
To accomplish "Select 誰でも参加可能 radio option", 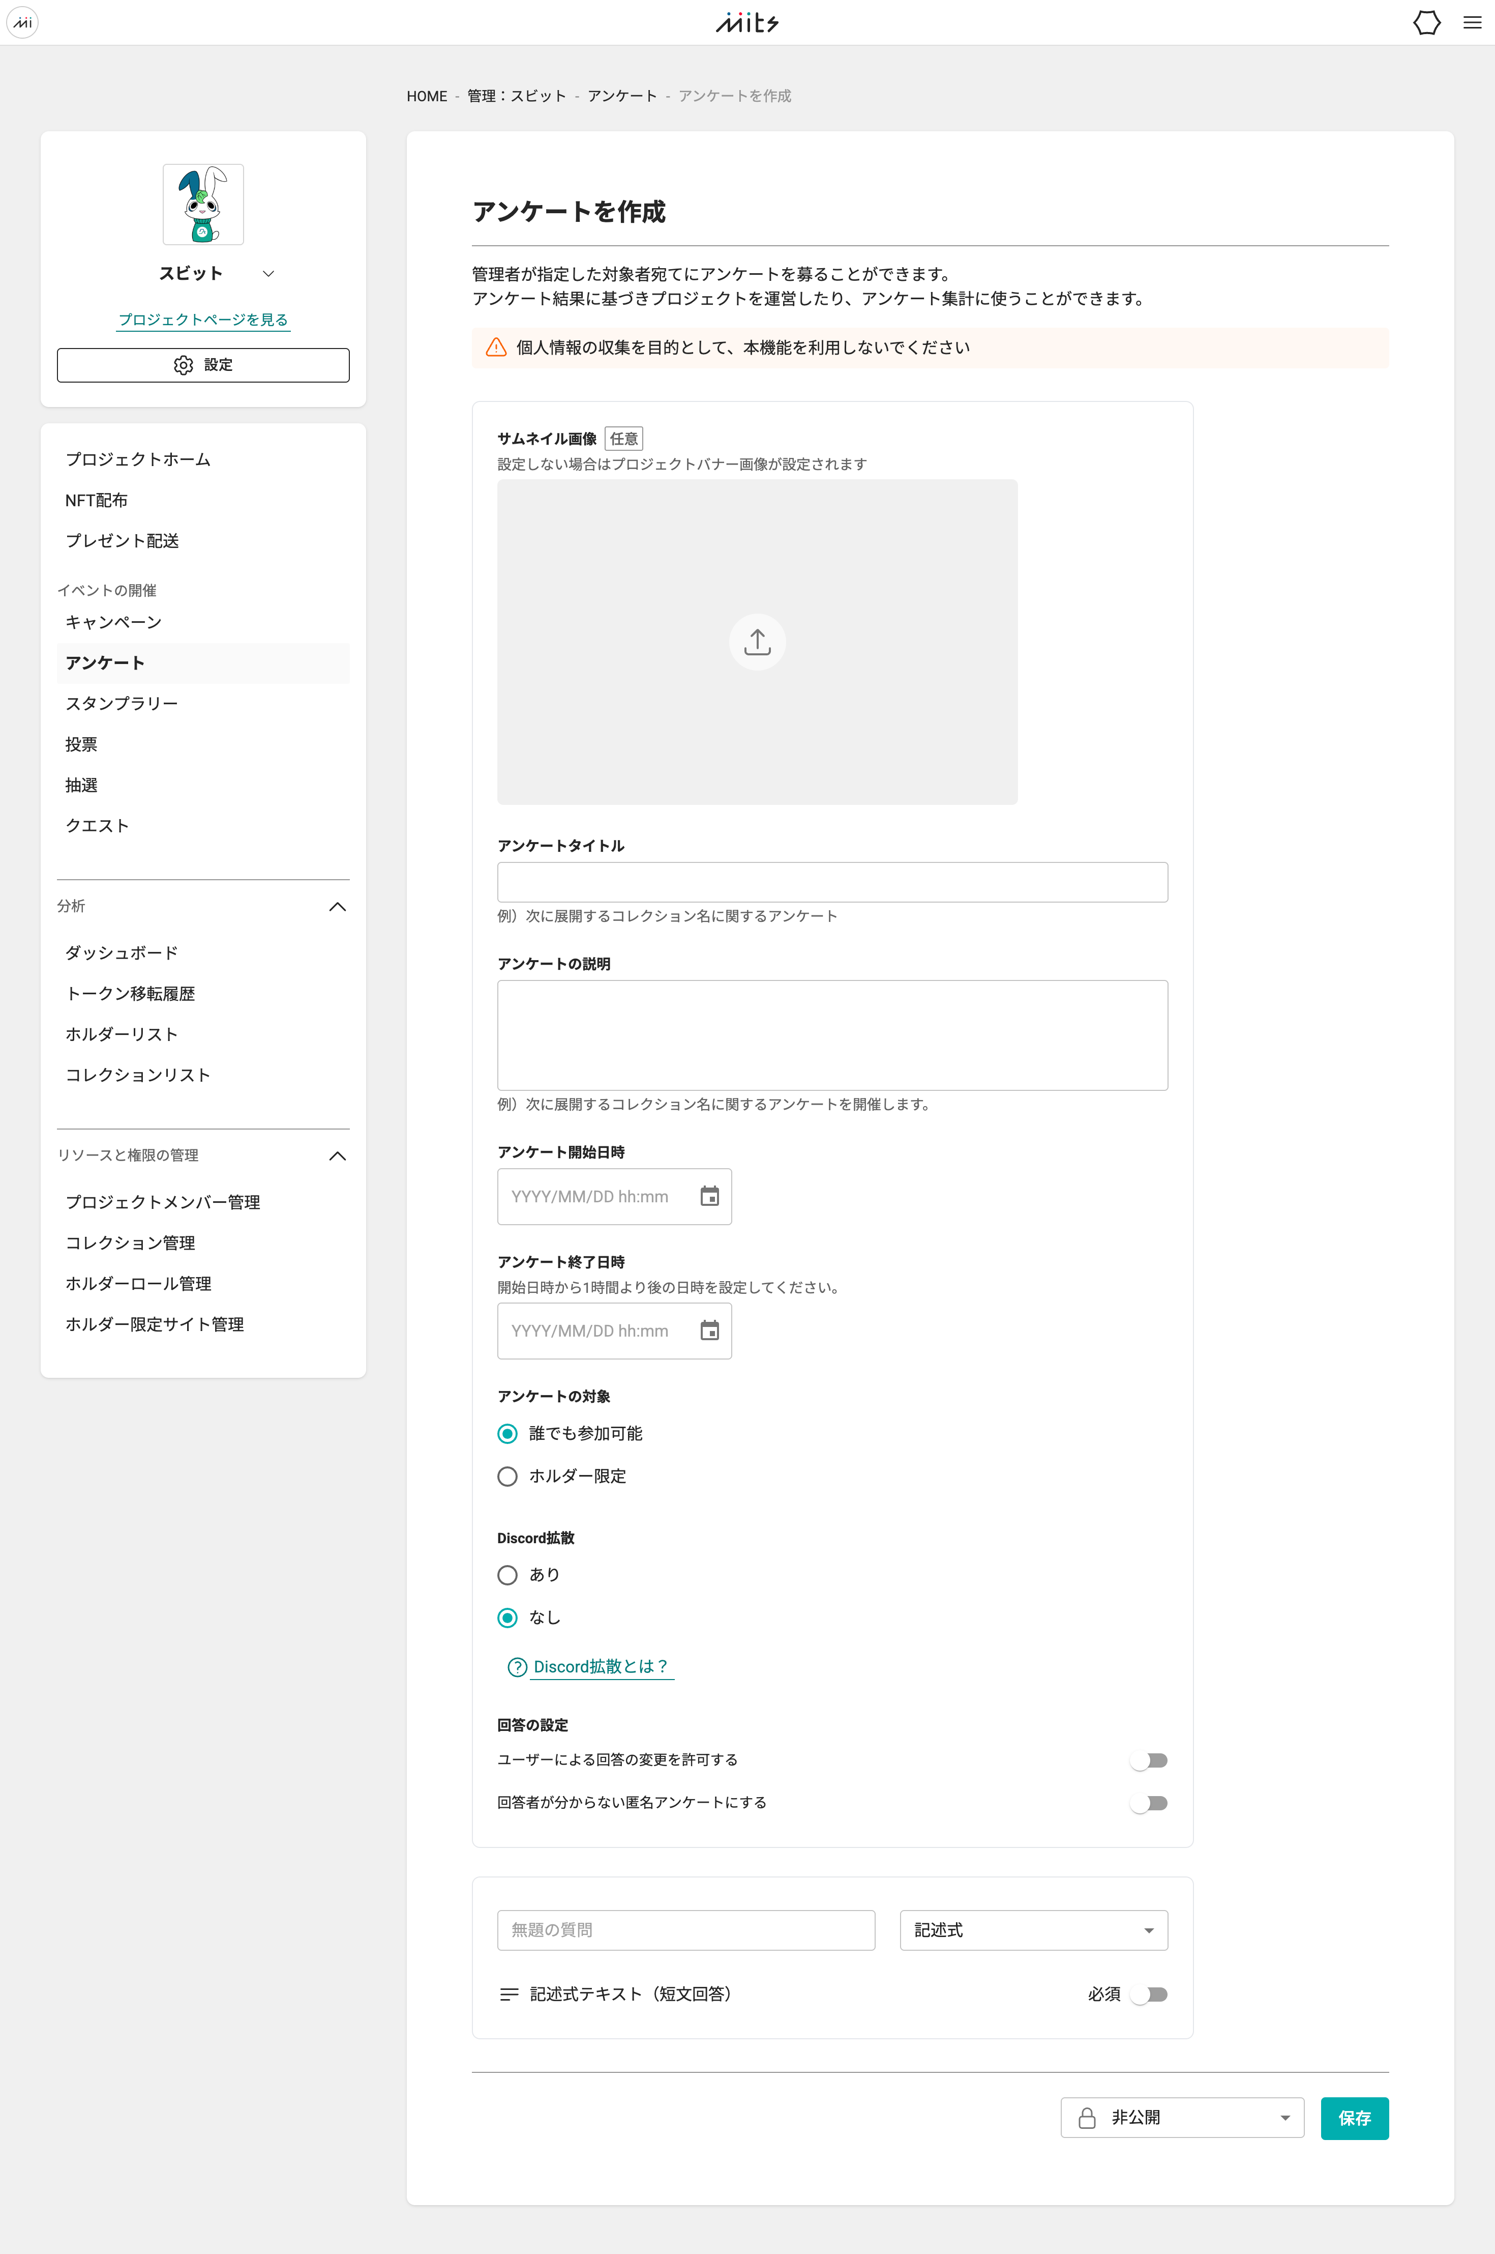I will [507, 1434].
